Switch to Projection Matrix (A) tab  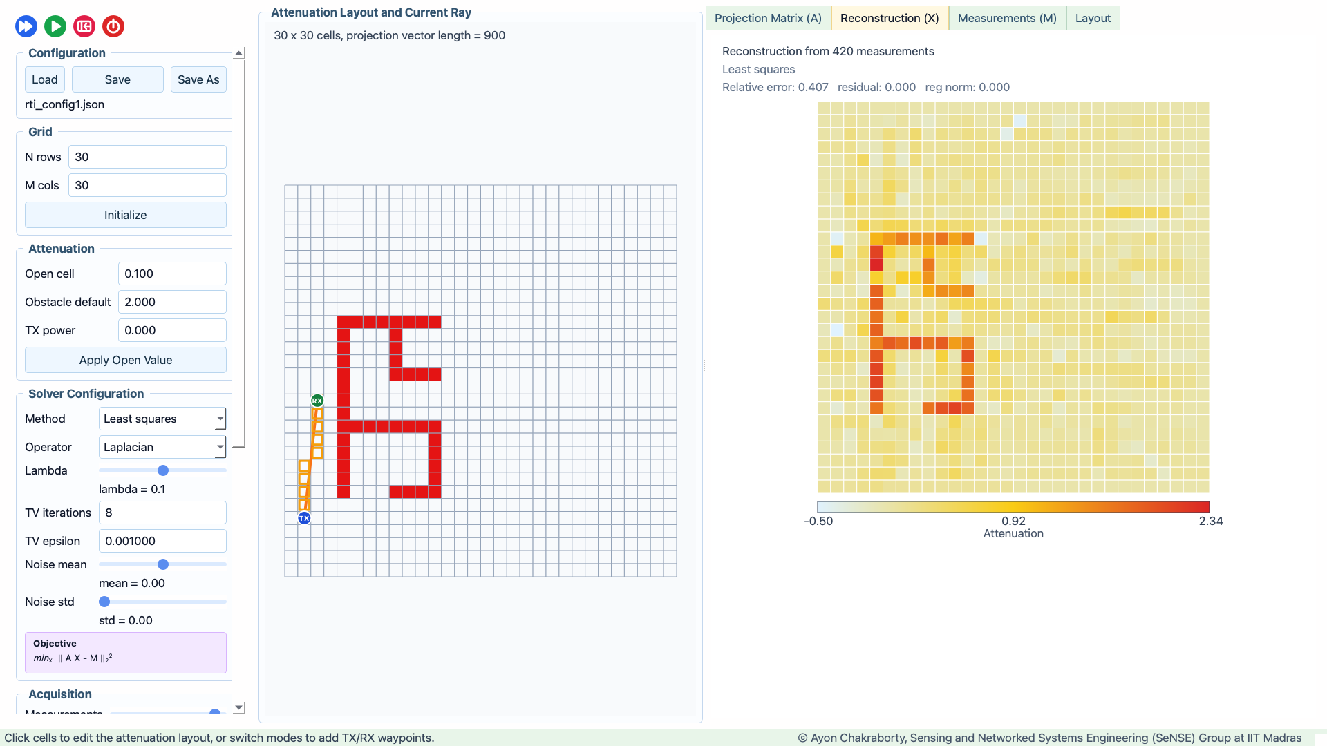[768, 18]
